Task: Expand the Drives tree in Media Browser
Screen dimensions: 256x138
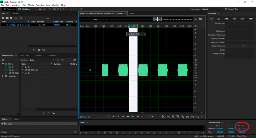Action: pyautogui.click(x=3, y=64)
